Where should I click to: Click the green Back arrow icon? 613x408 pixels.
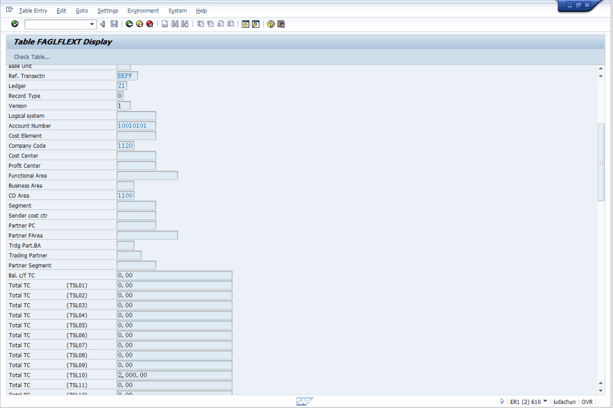[x=129, y=24]
